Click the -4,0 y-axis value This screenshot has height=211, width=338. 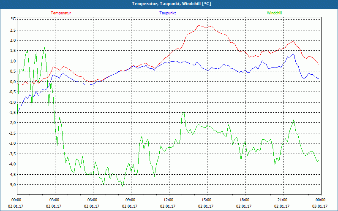12,164
